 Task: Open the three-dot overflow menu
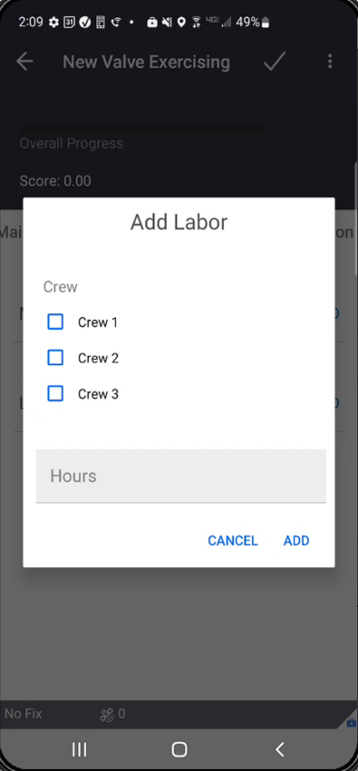tap(330, 62)
